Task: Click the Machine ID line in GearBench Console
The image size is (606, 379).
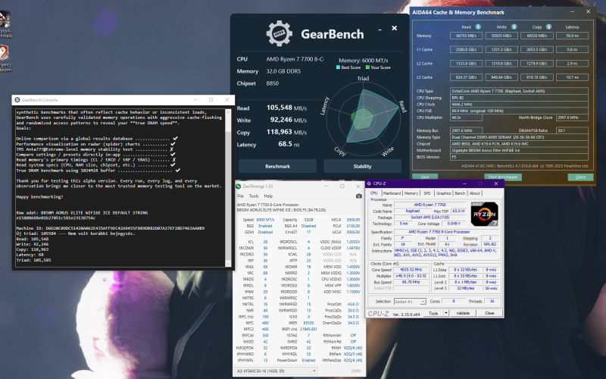Action: click(110, 228)
